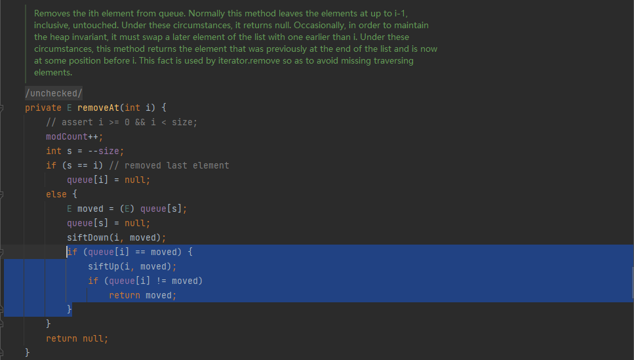This screenshot has width=634, height=360.
Task: Click the modCount variable
Action: click(x=66, y=136)
